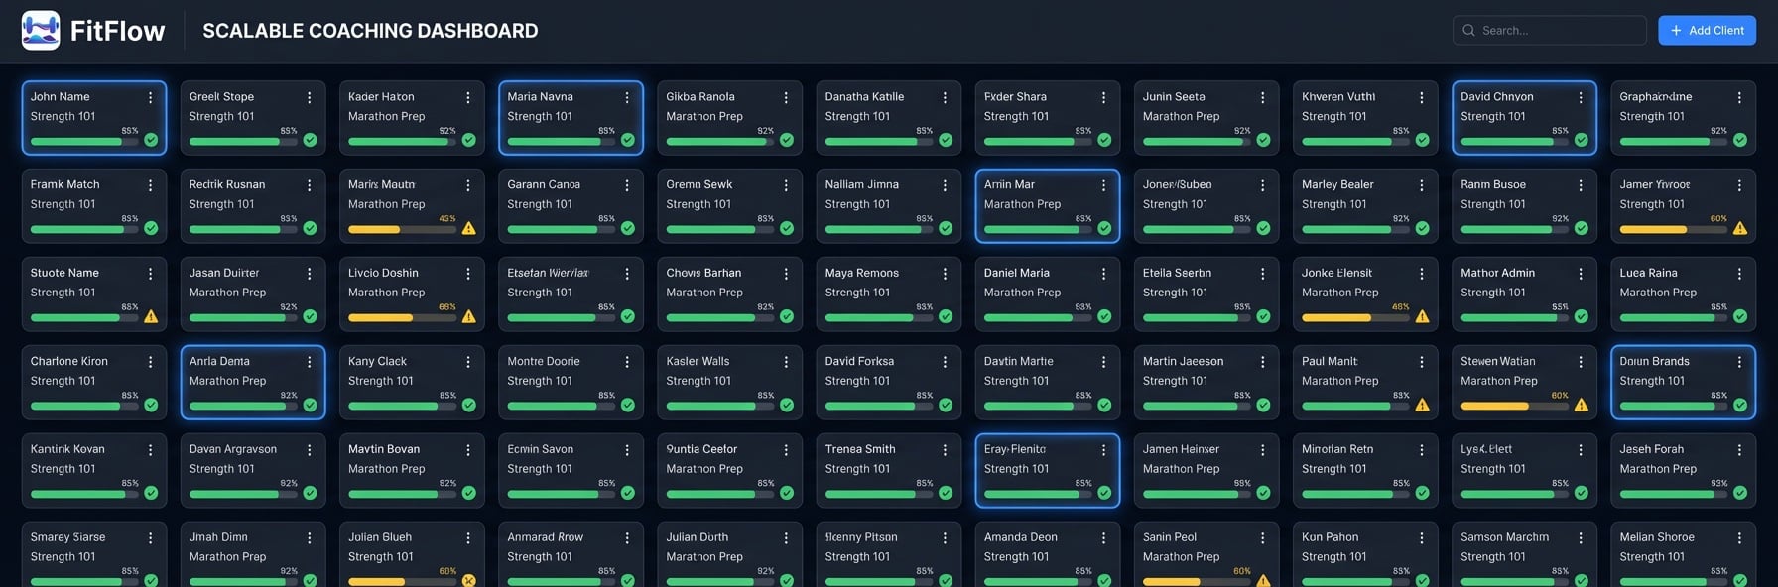Image resolution: width=1778 pixels, height=587 pixels.
Task: Toggle the green check on Maya Remons card
Action: click(946, 317)
